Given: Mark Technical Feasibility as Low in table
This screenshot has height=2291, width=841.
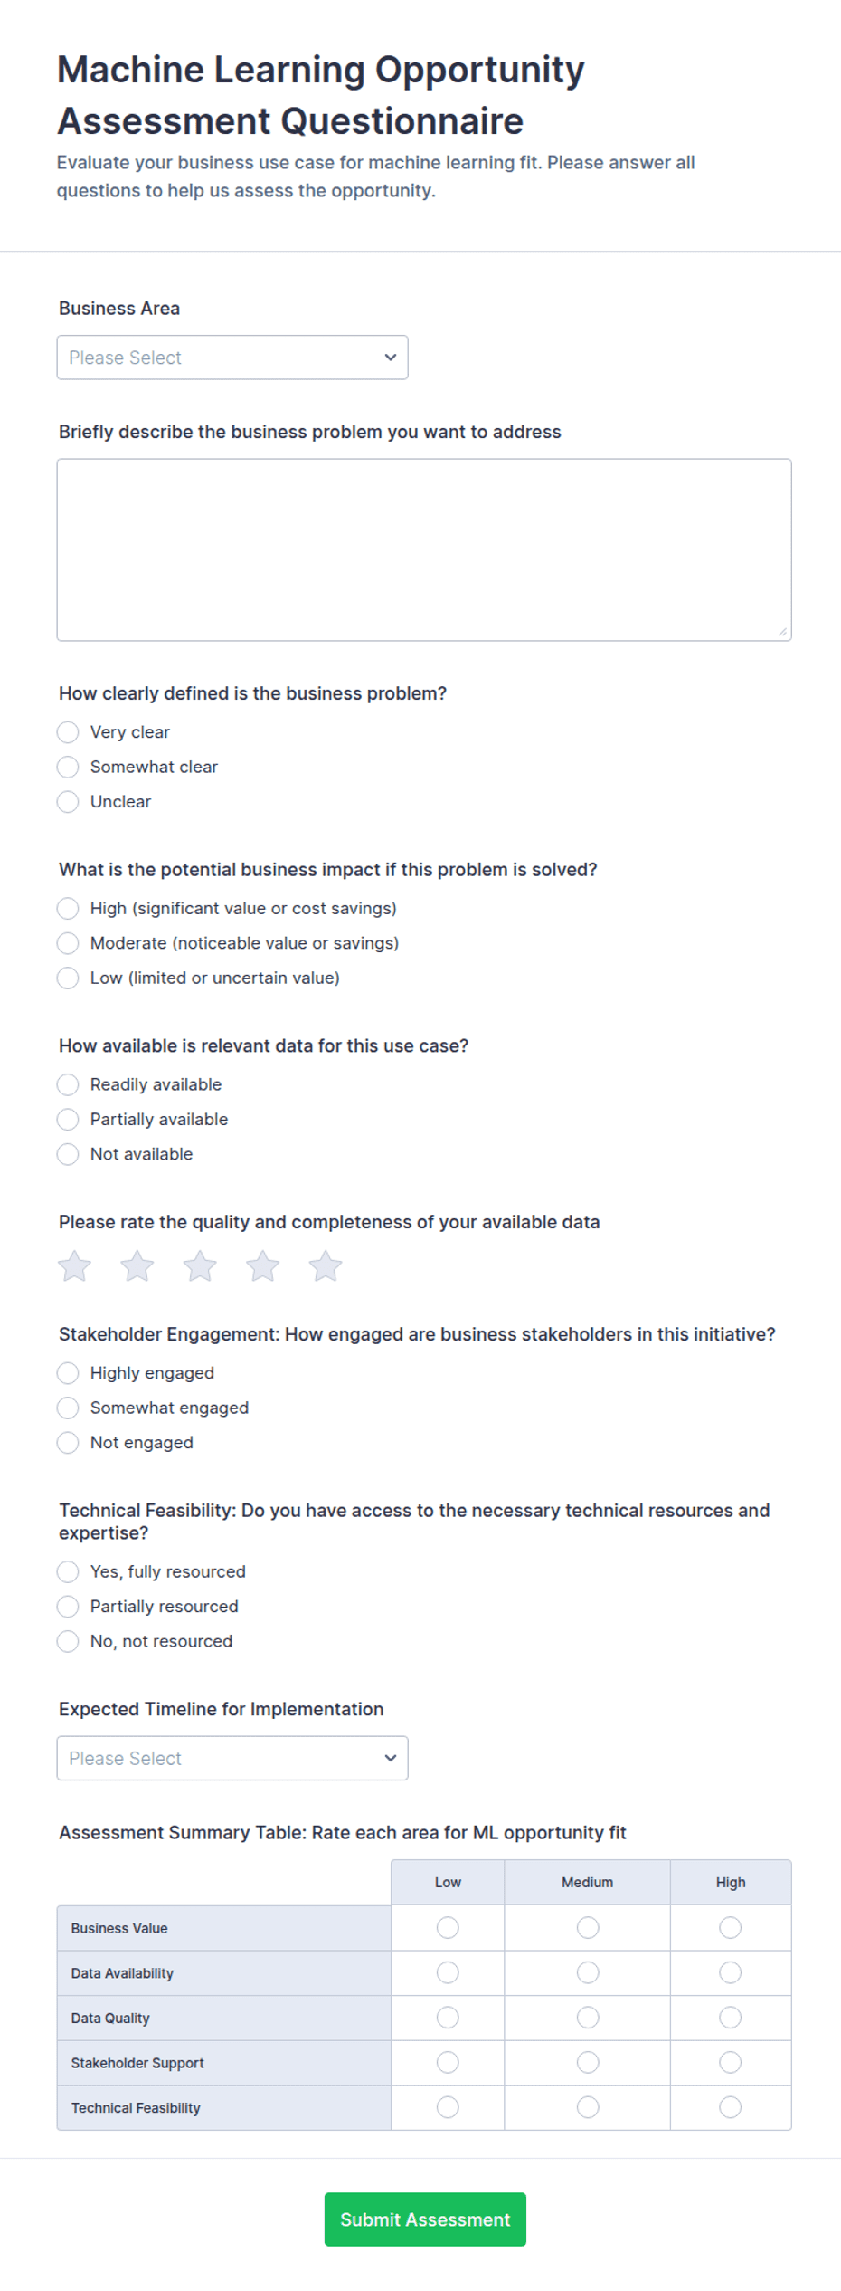Looking at the screenshot, I should pyautogui.click(x=448, y=2107).
